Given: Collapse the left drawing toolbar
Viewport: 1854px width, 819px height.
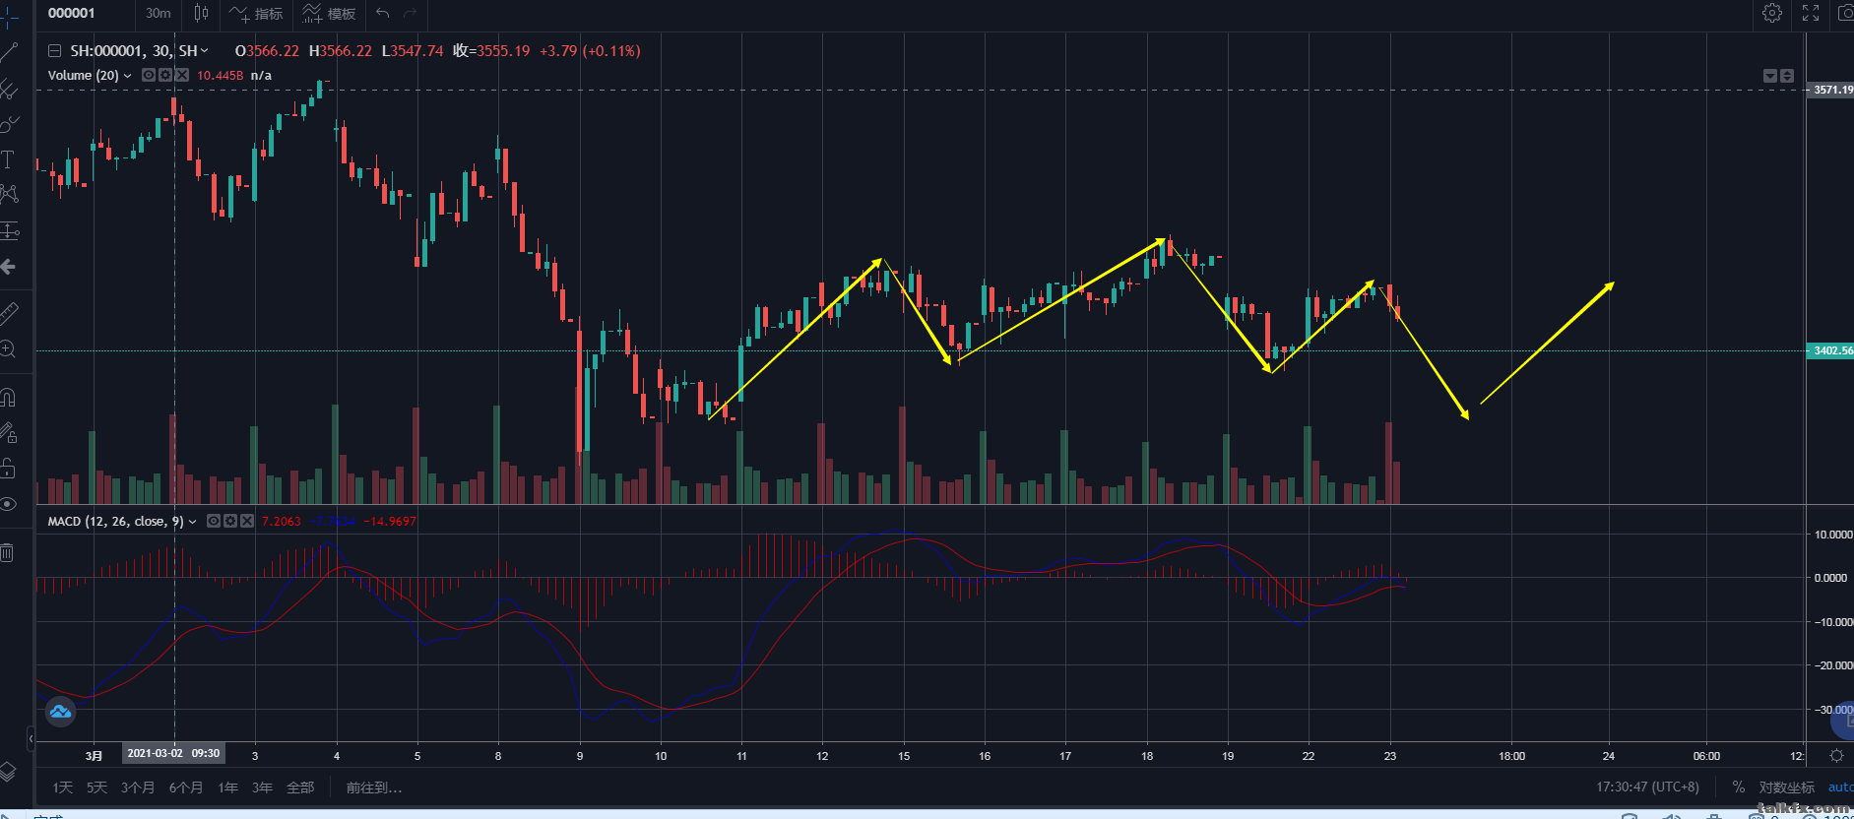Looking at the screenshot, I should [31, 737].
